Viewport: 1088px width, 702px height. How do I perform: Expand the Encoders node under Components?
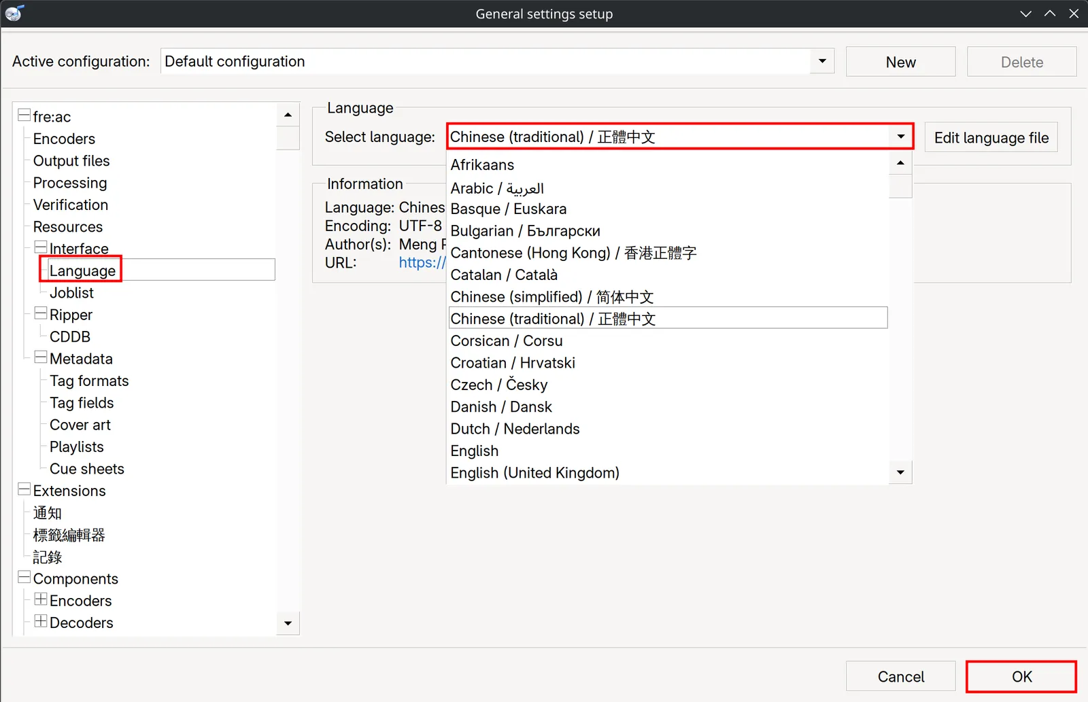point(41,599)
